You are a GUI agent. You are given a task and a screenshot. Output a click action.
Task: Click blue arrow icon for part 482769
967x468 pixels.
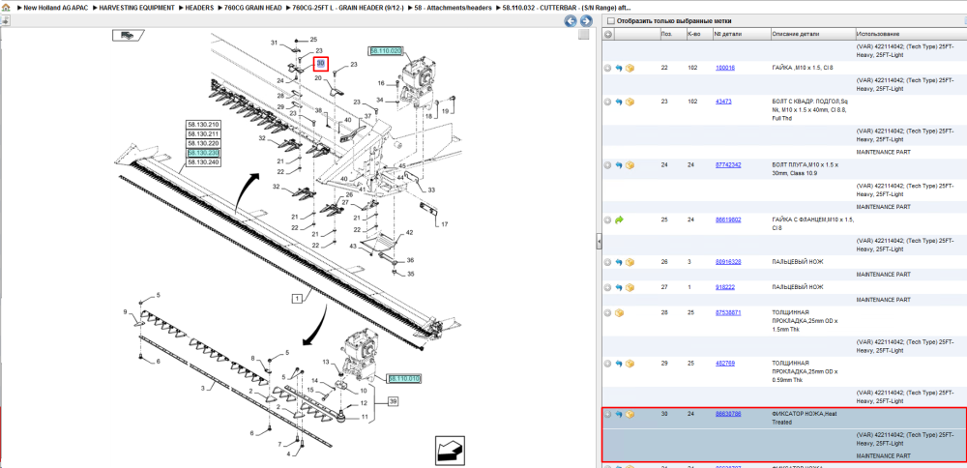(619, 364)
